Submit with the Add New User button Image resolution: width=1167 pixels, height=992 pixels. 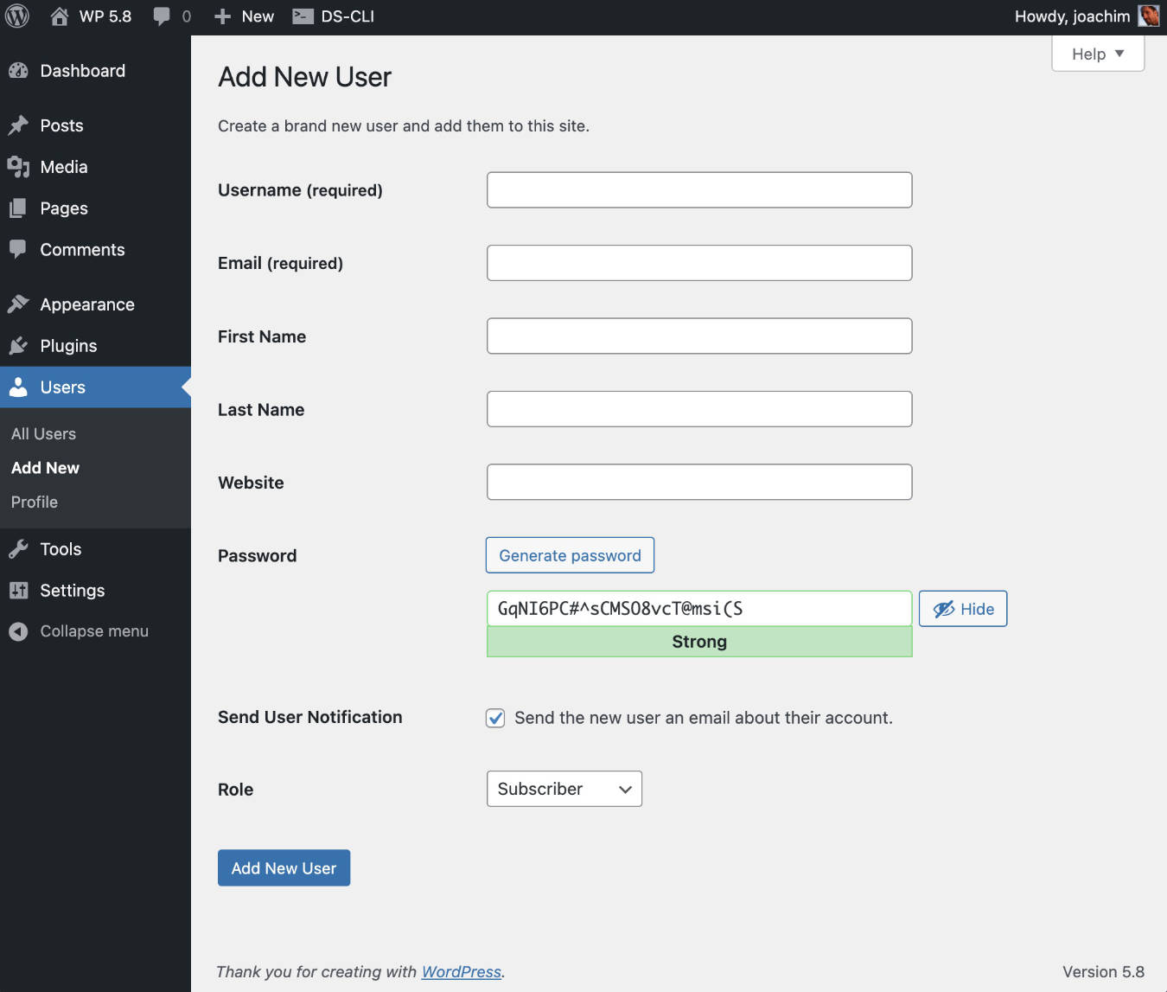[284, 867]
